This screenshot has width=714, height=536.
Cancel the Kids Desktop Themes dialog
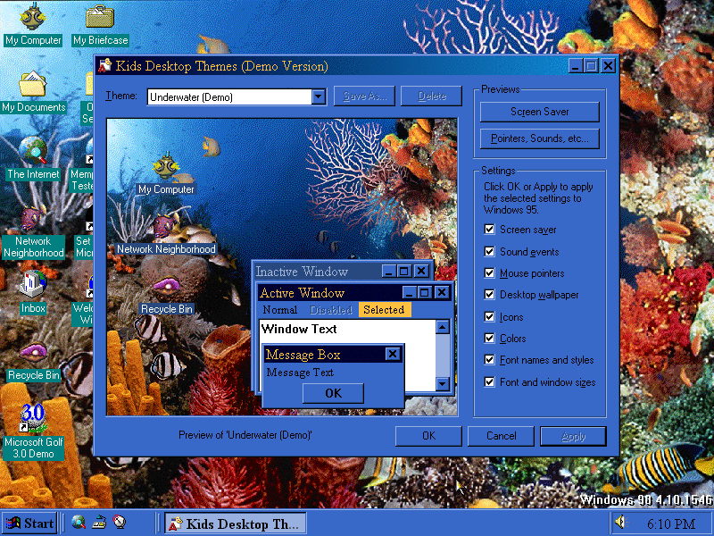click(501, 436)
